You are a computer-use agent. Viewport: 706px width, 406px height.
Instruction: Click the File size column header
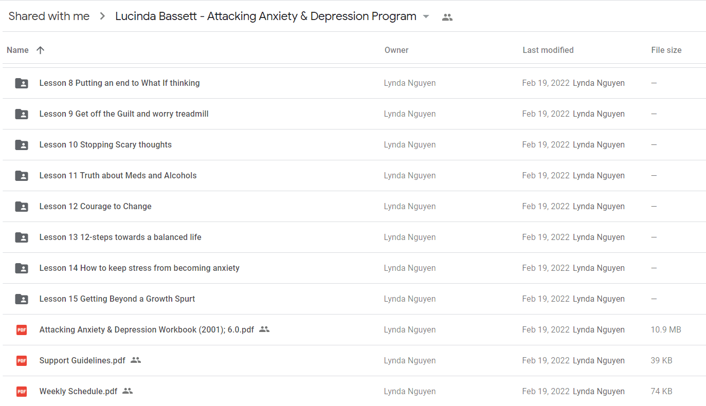click(x=666, y=50)
